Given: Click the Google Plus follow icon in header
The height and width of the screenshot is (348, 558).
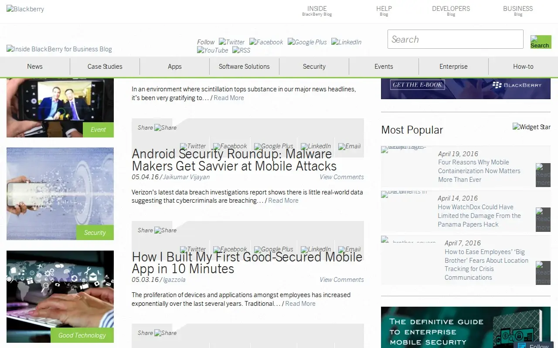Looking at the screenshot, I should pyautogui.click(x=307, y=42).
